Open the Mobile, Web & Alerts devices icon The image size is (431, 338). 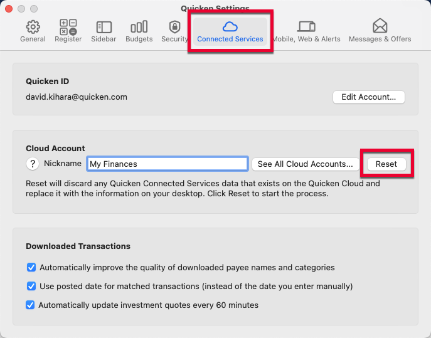point(306,27)
